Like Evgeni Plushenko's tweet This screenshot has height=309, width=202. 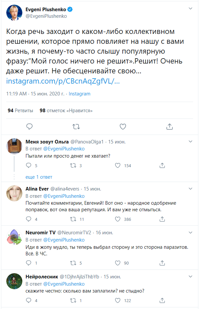[123, 126]
